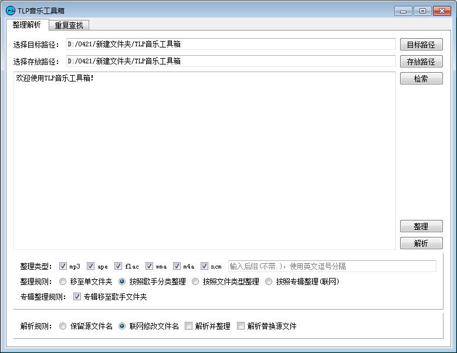Enable the 解析替换源文件 checkbox
The height and width of the screenshot is (353, 457).
[241, 325]
